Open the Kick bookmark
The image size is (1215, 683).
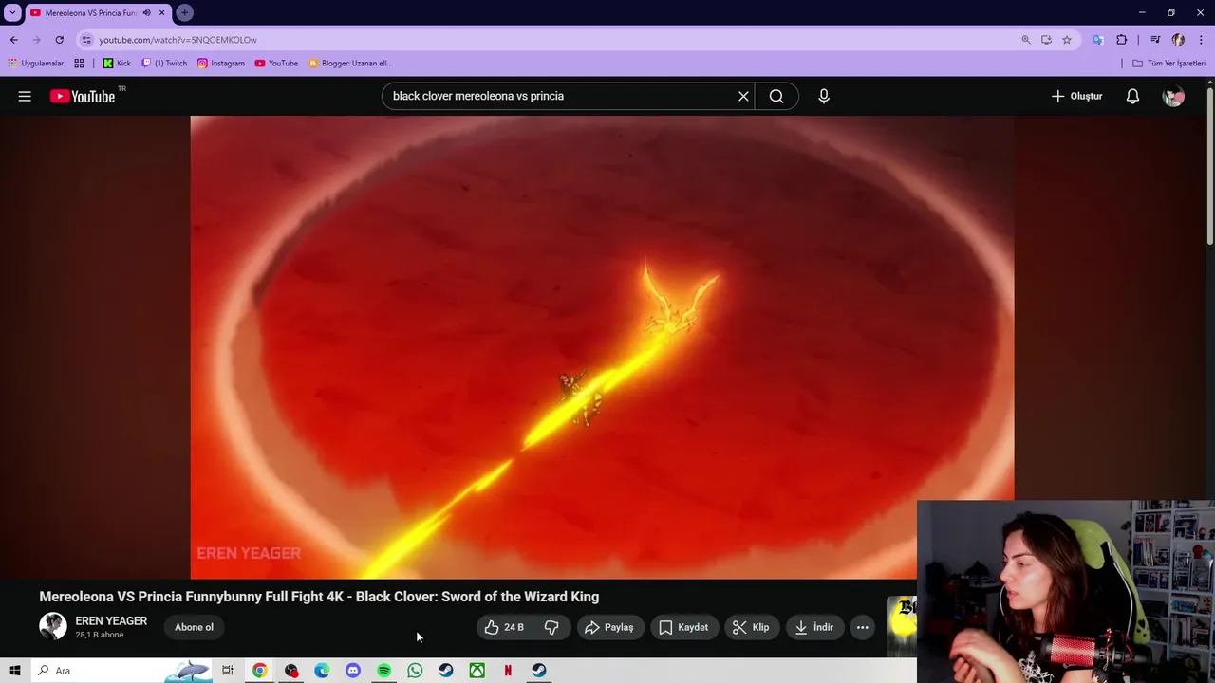click(x=117, y=64)
